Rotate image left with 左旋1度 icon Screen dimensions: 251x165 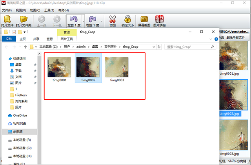point(73,21)
